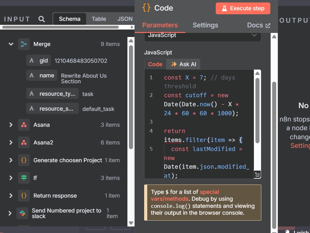This screenshot has width=310, height=233.
Task: Switch to the JSON view
Action: (125, 19)
